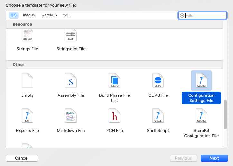The width and height of the screenshot is (233, 166).
Task: Choose the Empty file template
Action: (x=27, y=80)
